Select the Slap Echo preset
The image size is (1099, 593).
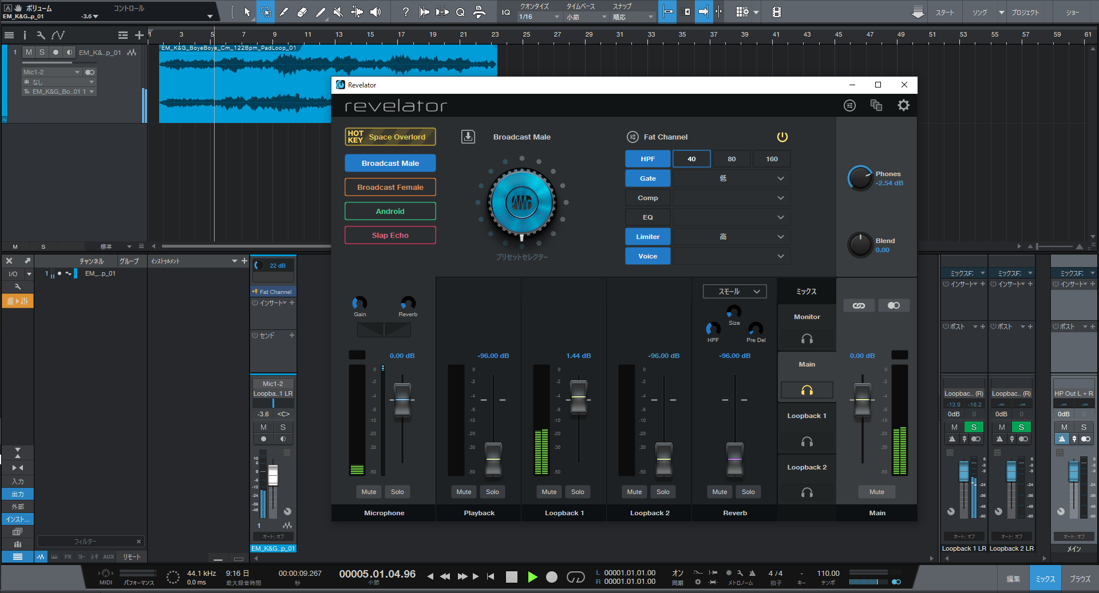point(390,235)
